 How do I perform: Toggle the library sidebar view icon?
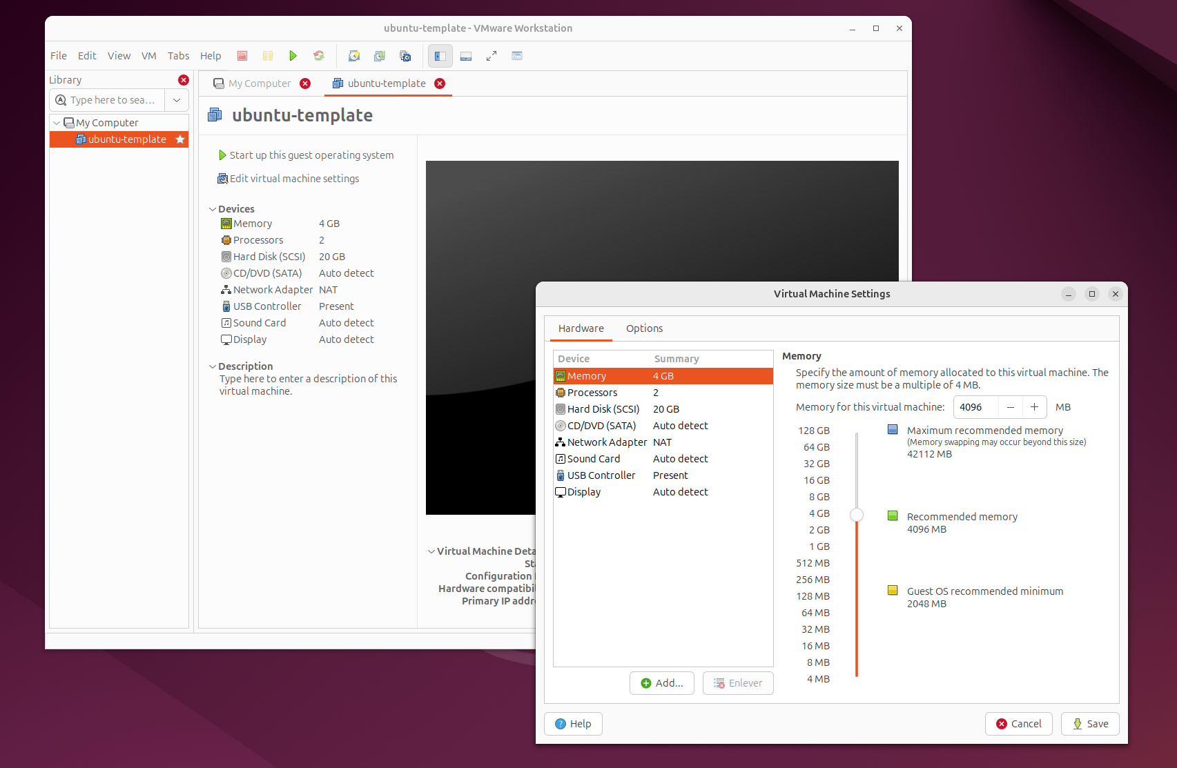click(440, 56)
